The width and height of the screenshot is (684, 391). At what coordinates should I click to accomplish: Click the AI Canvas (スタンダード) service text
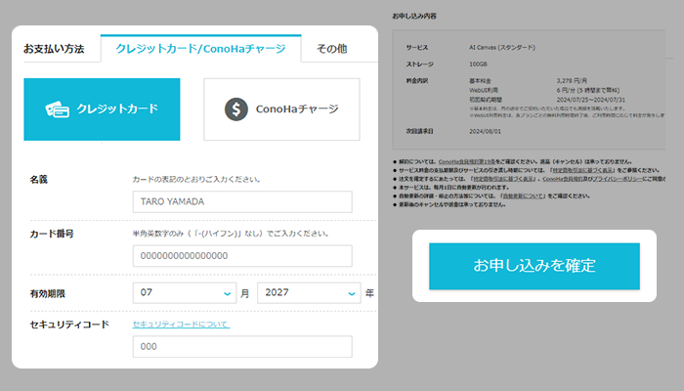tap(502, 48)
